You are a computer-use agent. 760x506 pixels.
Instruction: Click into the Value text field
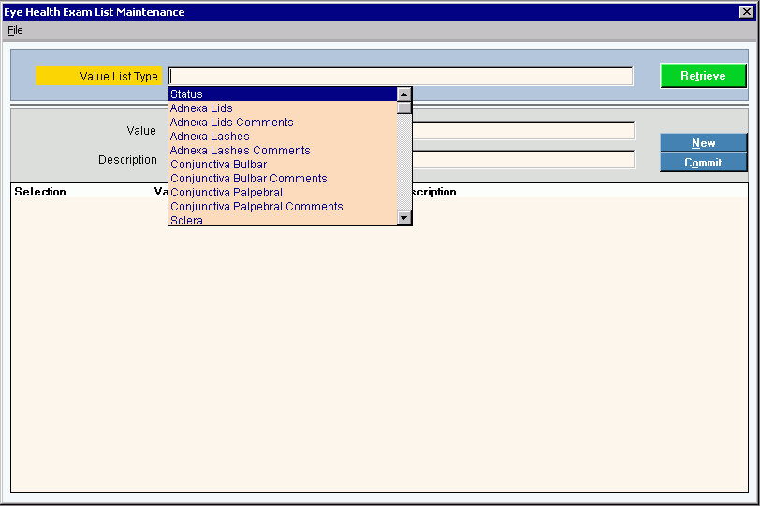point(522,131)
